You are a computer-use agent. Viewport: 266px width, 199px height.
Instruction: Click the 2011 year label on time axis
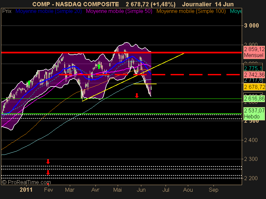click(x=26, y=190)
